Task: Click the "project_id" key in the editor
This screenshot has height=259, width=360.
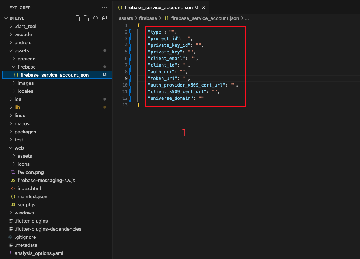Action: [164, 39]
